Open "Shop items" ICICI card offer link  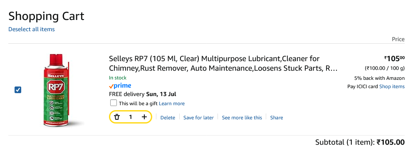(392, 86)
